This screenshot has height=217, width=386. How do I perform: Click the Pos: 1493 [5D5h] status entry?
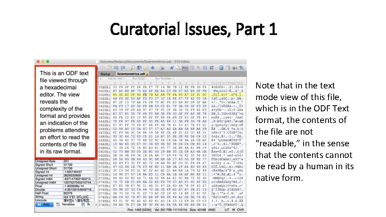(x=140, y=210)
